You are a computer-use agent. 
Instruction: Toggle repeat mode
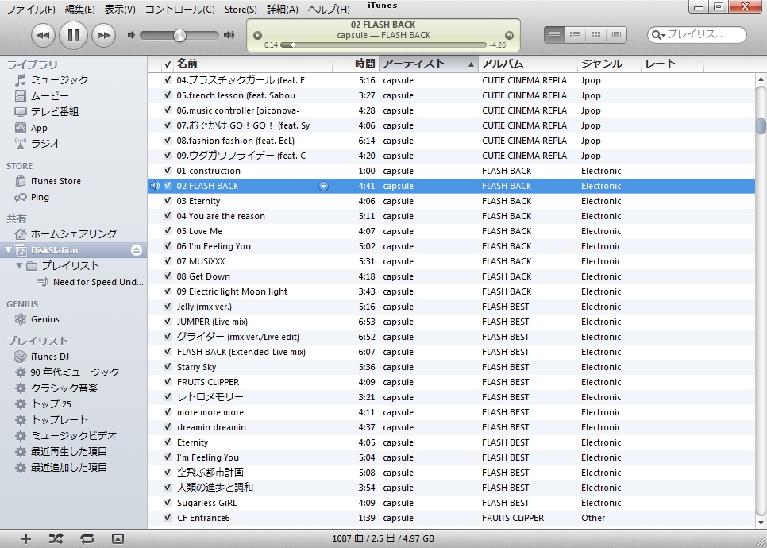tap(87, 538)
